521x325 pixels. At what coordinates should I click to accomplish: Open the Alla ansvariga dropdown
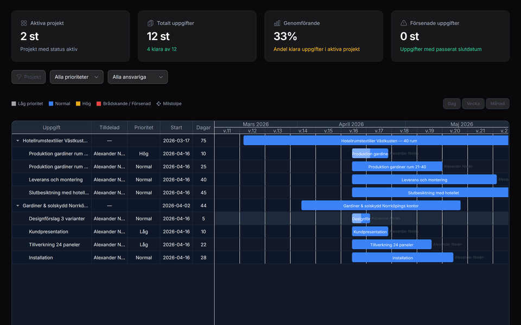[137, 77]
